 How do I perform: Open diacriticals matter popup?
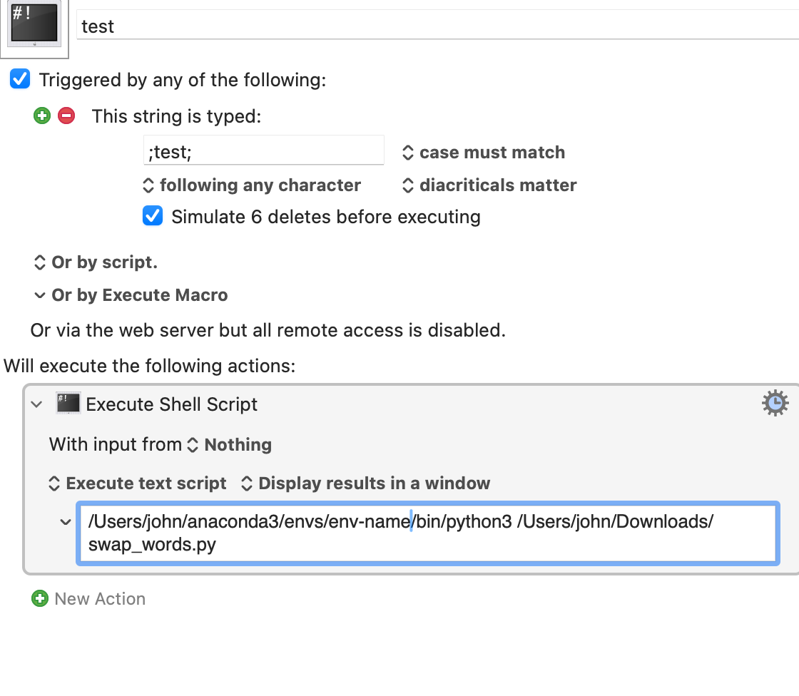pyautogui.click(x=489, y=185)
